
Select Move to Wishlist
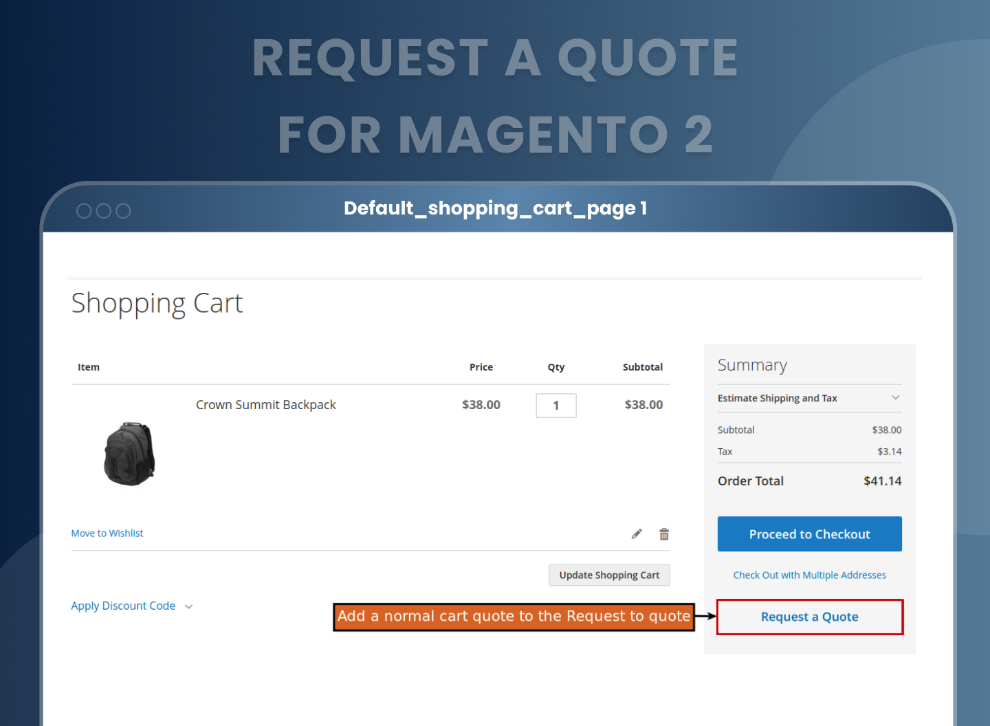click(107, 533)
